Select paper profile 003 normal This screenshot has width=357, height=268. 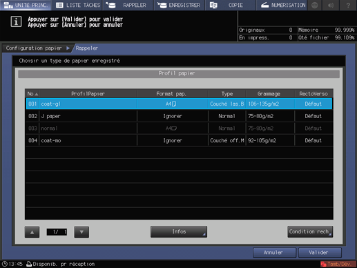click(x=179, y=128)
